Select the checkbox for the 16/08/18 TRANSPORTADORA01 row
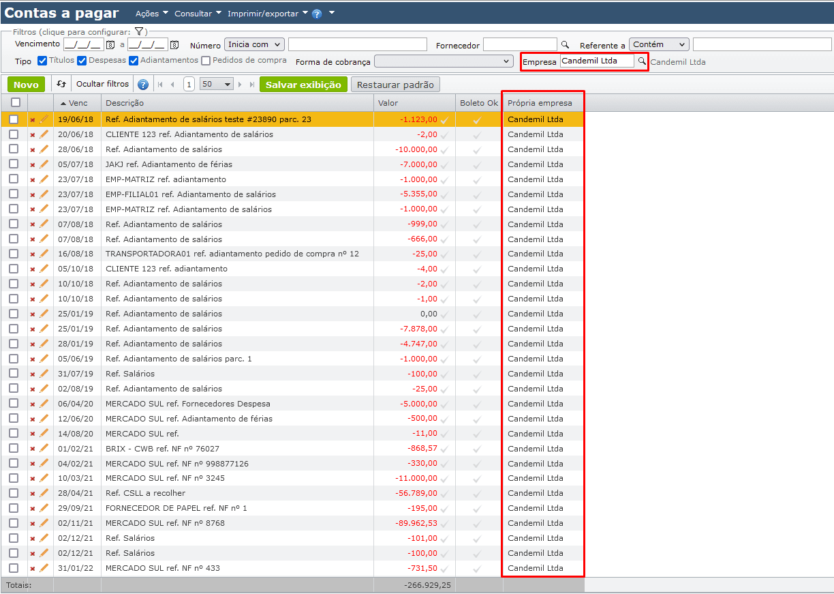834x594 pixels. [x=14, y=254]
